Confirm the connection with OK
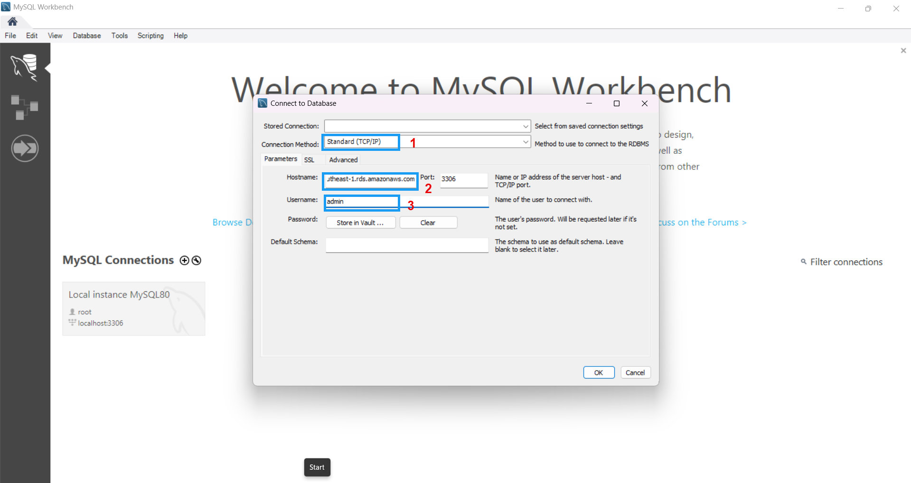The height and width of the screenshot is (483, 911). click(x=599, y=372)
